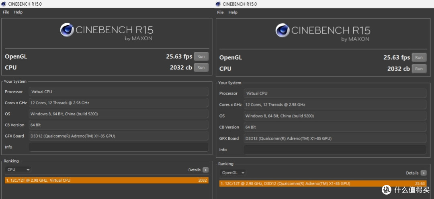Click Cinebench app icon in right title bar

tap(218, 4)
